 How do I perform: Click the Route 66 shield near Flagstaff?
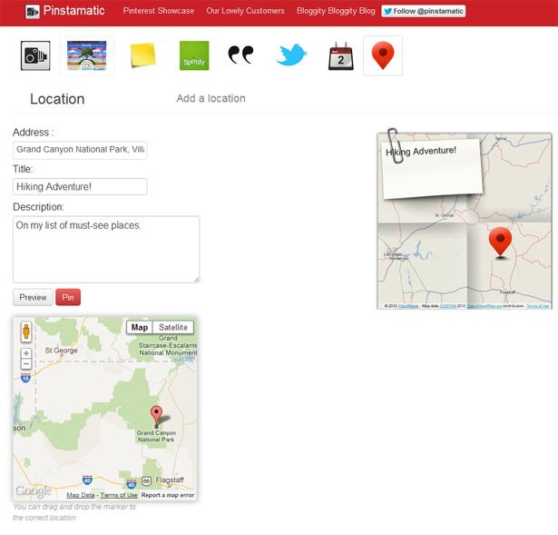coord(146,481)
